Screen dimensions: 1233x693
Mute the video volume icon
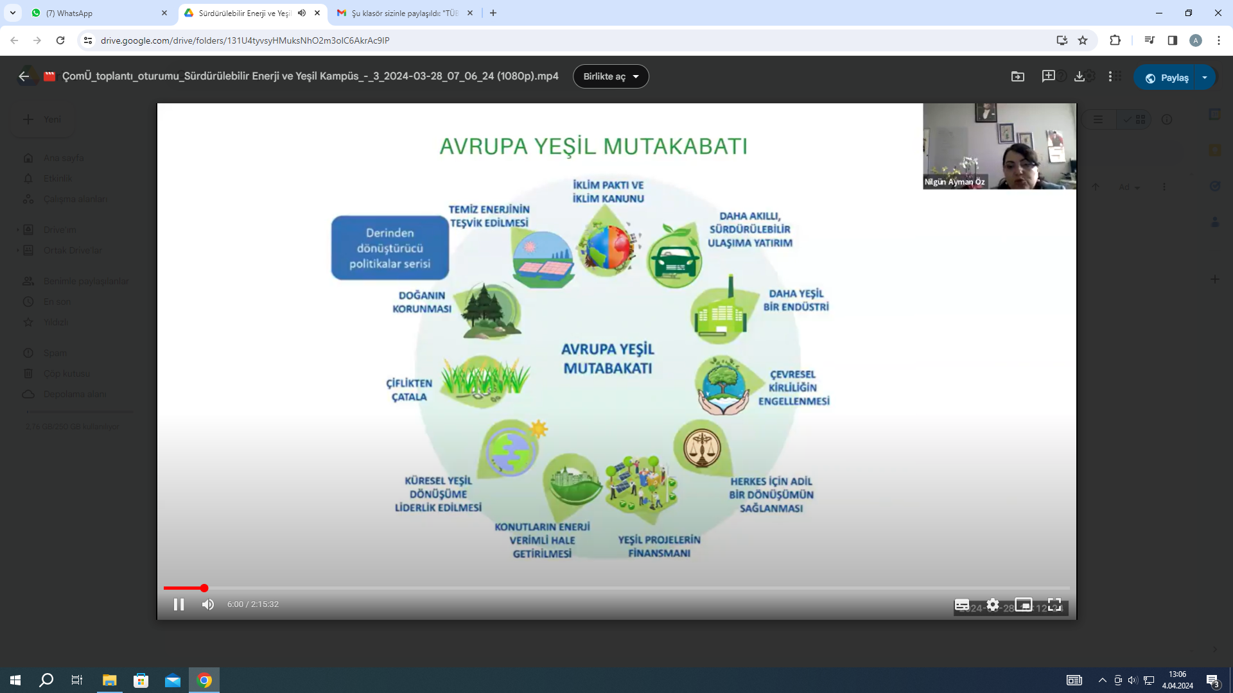click(208, 604)
